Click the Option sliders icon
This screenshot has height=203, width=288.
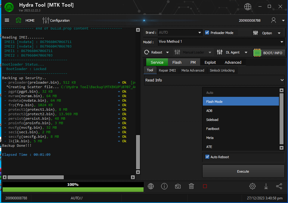pos(255,33)
